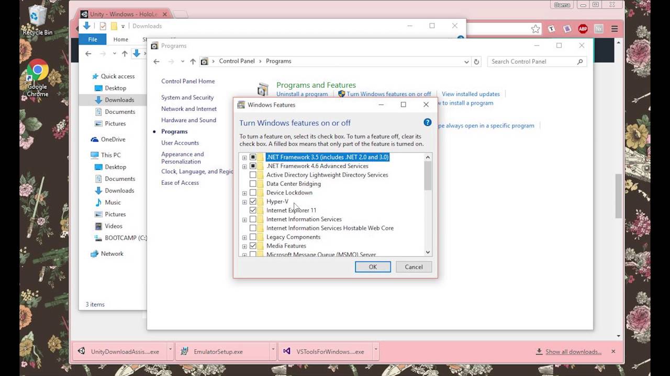Viewport: 670px width, 376px height.
Task: Close the Chrome downloads bar
Action: click(613, 351)
